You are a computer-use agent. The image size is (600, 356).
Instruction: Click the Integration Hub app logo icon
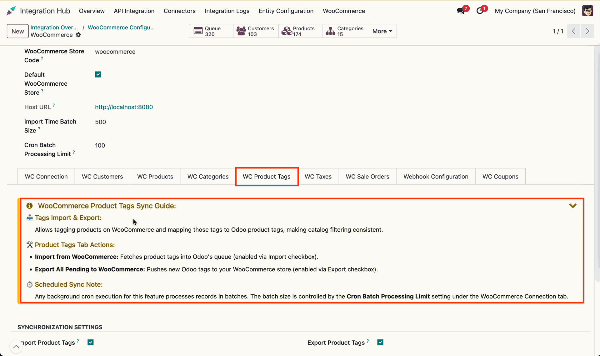click(x=11, y=11)
